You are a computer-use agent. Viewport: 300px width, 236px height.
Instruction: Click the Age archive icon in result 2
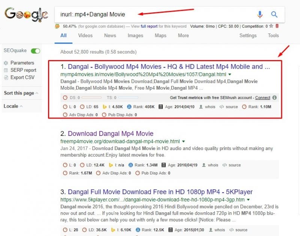click(163, 165)
